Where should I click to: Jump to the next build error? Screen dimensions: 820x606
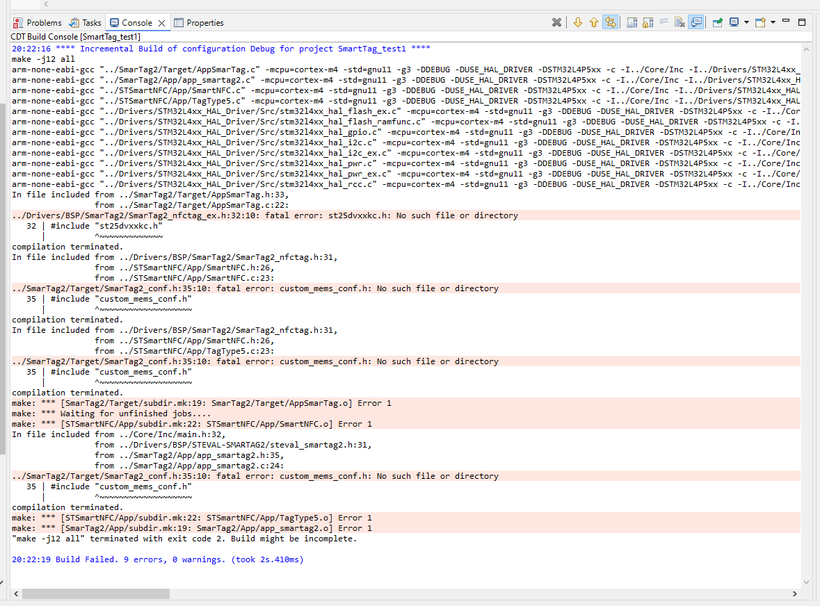click(x=578, y=22)
